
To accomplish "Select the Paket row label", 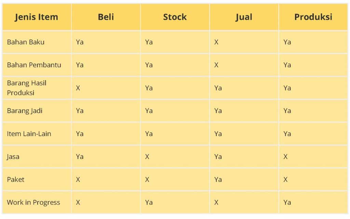I will [16, 179].
